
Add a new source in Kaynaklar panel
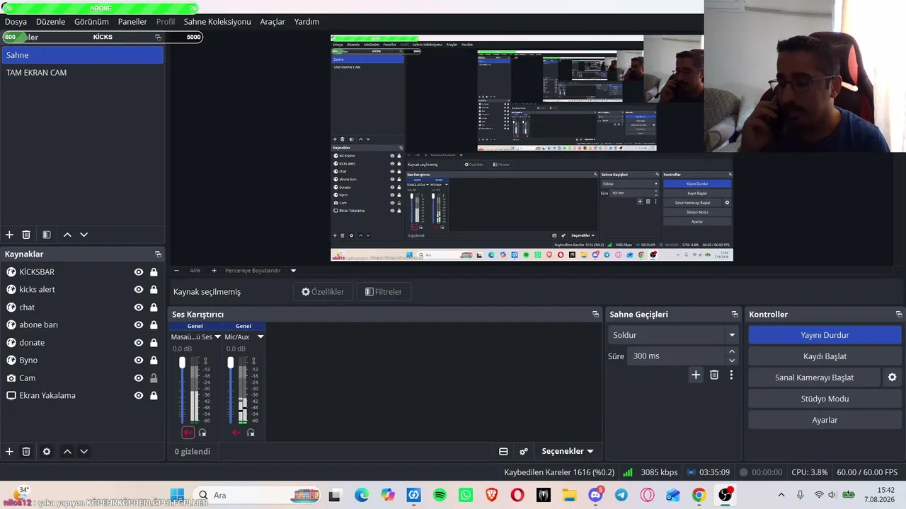[9, 451]
